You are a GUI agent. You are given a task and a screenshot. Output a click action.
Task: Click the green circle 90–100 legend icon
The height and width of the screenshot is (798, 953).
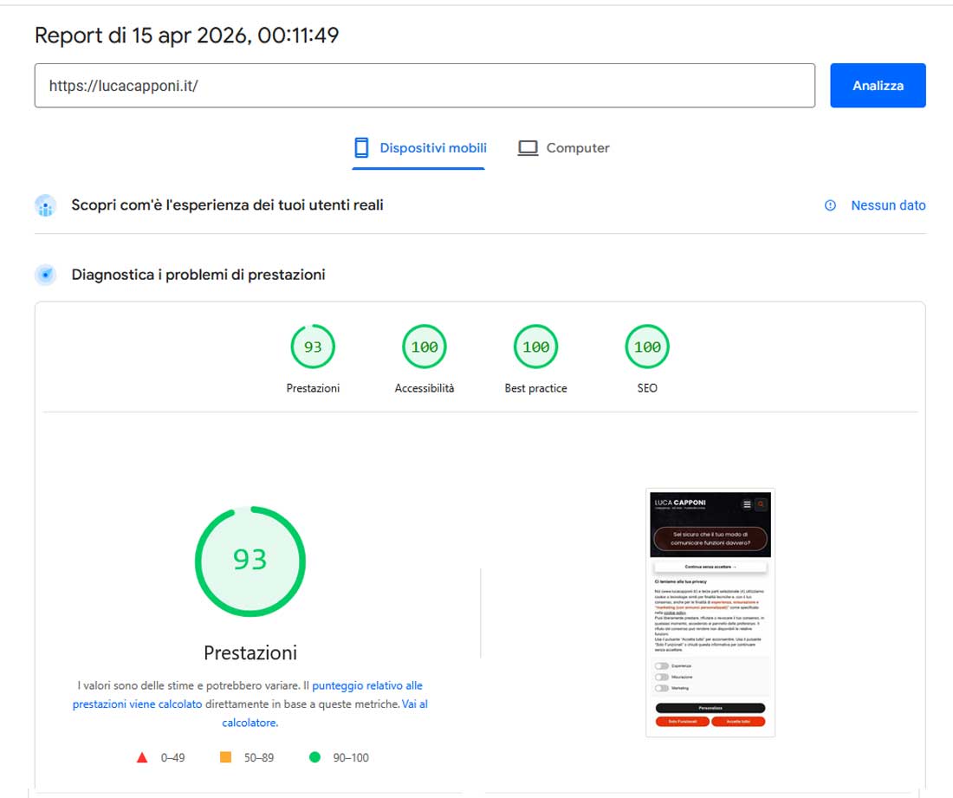pyautogui.click(x=314, y=757)
